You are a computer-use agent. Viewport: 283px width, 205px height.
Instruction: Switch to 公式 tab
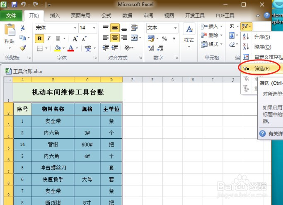(106, 16)
